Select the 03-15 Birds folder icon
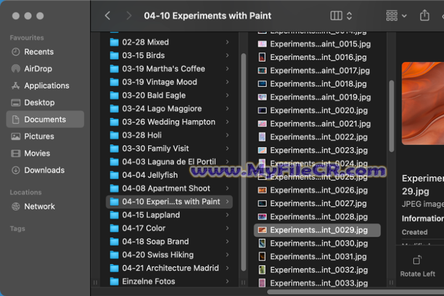The image size is (444, 296). pyautogui.click(x=114, y=55)
